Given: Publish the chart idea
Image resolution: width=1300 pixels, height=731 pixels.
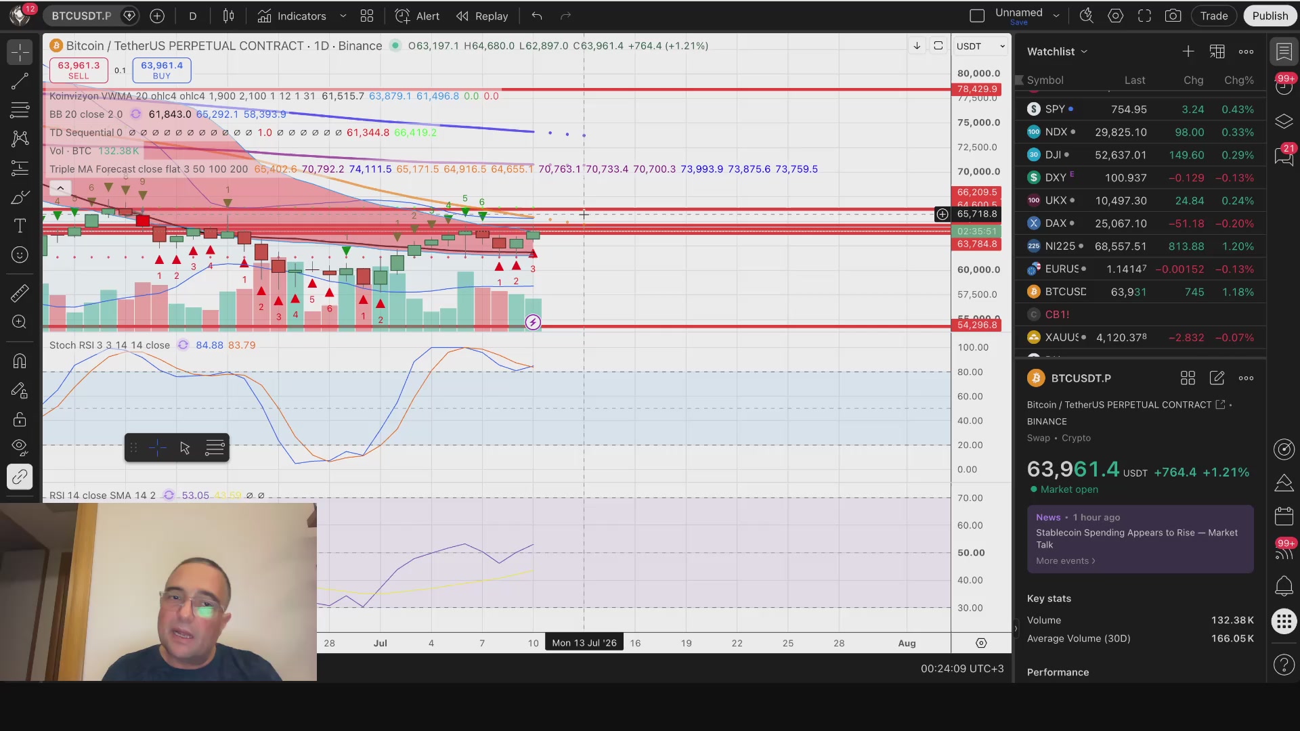Looking at the screenshot, I should point(1270,16).
